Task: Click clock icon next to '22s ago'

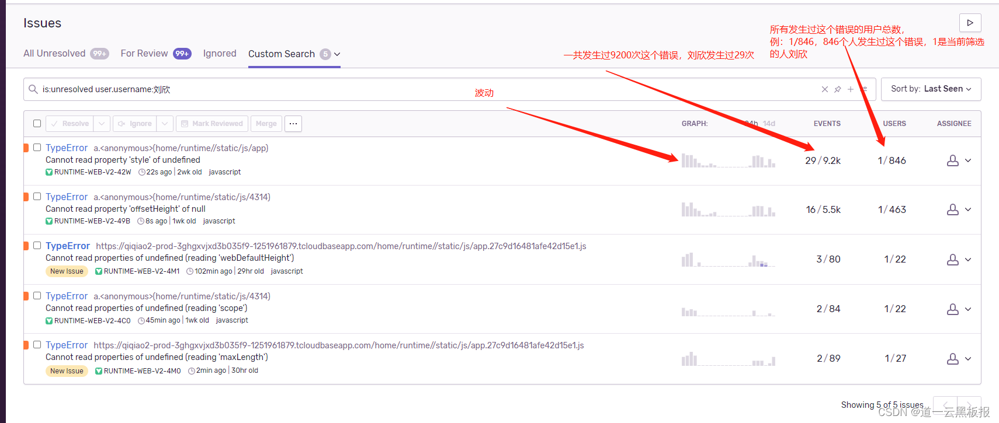Action: point(142,172)
